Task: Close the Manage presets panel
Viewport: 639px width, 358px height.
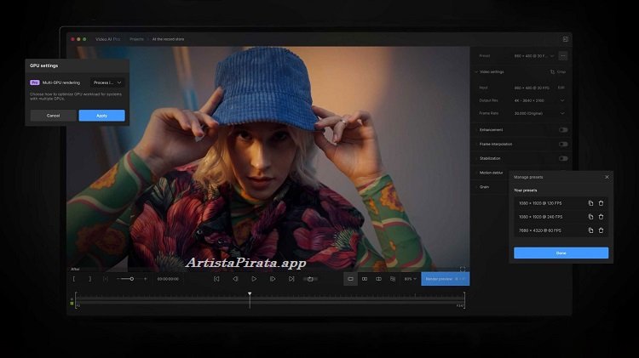Action: coord(607,177)
